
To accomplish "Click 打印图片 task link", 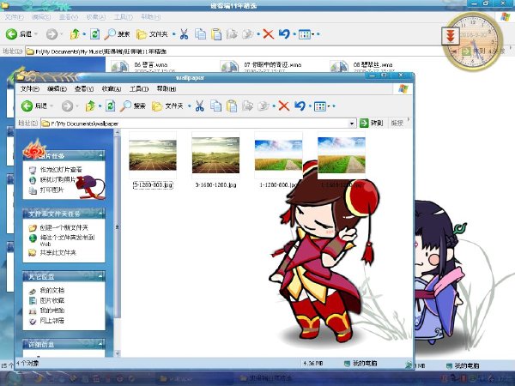I will tap(51, 190).
